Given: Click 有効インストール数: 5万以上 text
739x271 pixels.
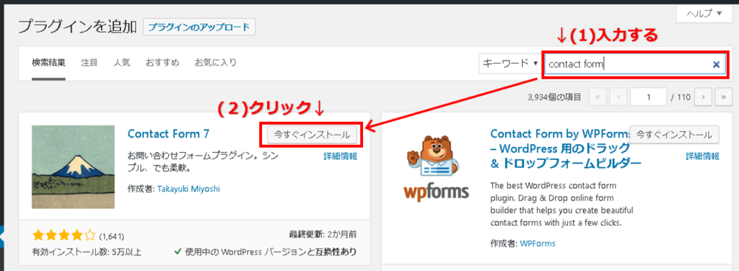Looking at the screenshot, I should [87, 252].
